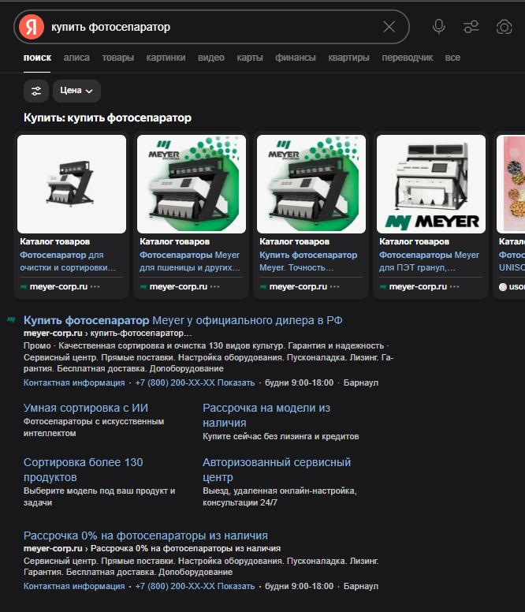
Task: Open image search camera icon
Action: 505,27
